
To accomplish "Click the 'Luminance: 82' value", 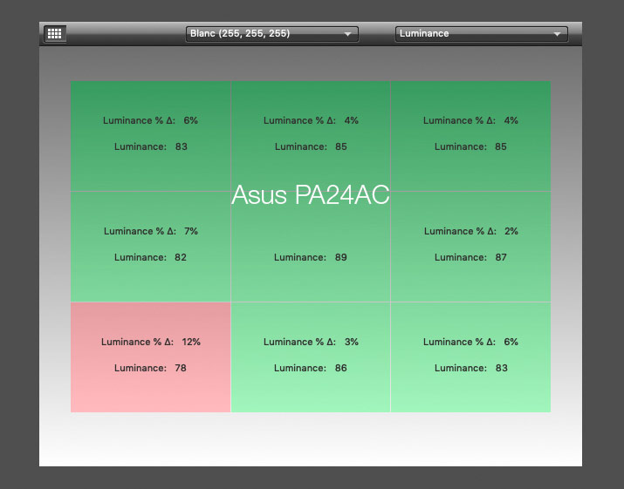I will [150, 257].
